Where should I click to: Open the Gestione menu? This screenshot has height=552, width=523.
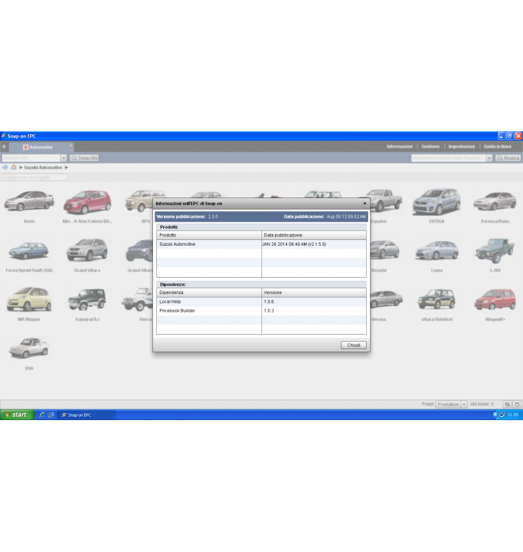431,146
